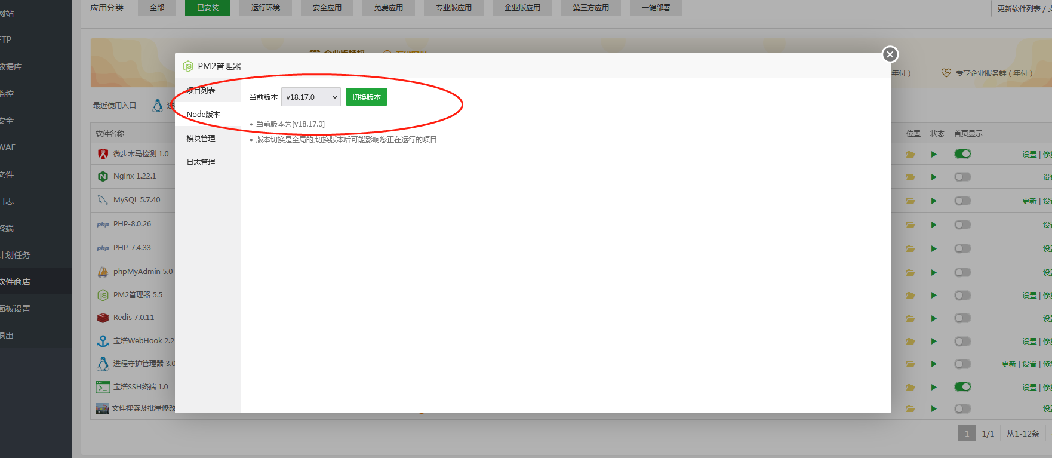Select the 专业版应用 category tab
Viewport: 1052px width, 458px height.
tap(454, 8)
